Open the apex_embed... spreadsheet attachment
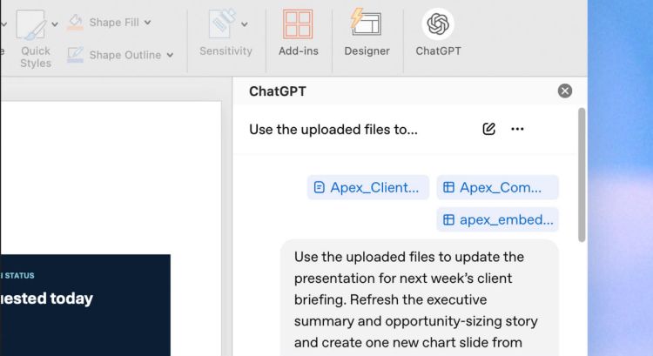 pos(497,219)
